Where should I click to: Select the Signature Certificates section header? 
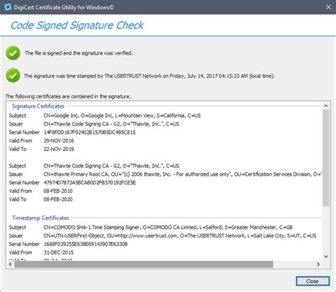(x=38, y=106)
